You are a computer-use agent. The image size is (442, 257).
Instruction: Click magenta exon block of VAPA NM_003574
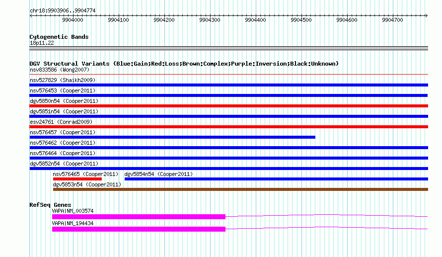pyautogui.click(x=139, y=217)
